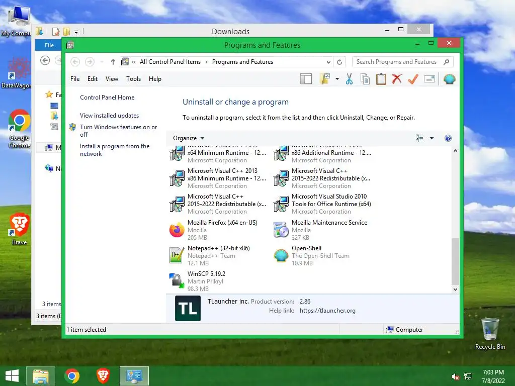515x386 pixels.
Task: Select Notepad++ (32-bit x86) entry
Action: click(x=217, y=255)
